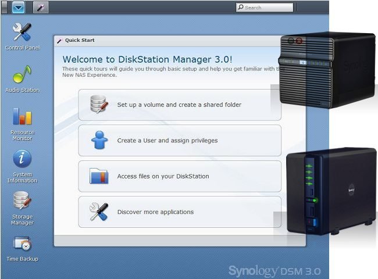Click the blue folder icon in Quick Start
378x279 pixels.
[x=99, y=176]
